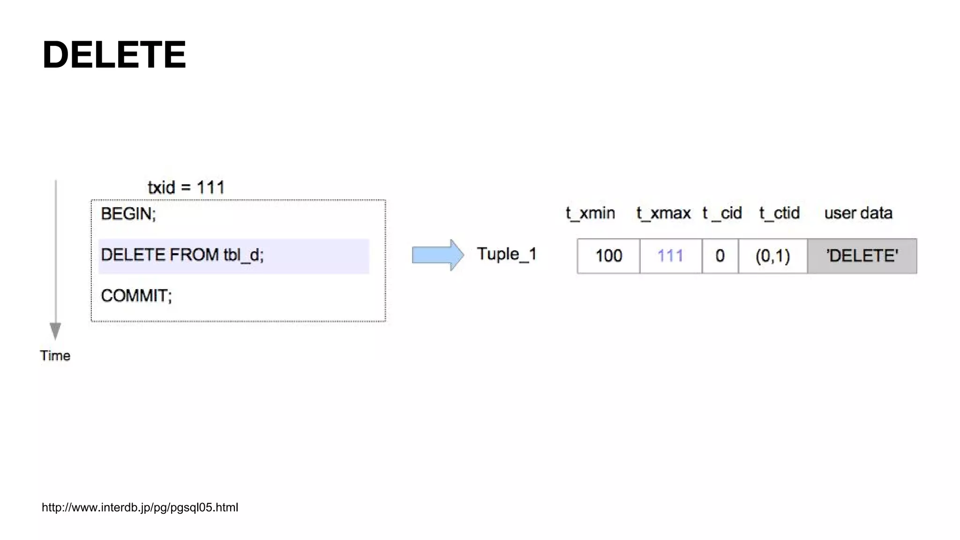Screen dimensions: 960x540
Task: Click the Time axis label
Action: (55, 356)
